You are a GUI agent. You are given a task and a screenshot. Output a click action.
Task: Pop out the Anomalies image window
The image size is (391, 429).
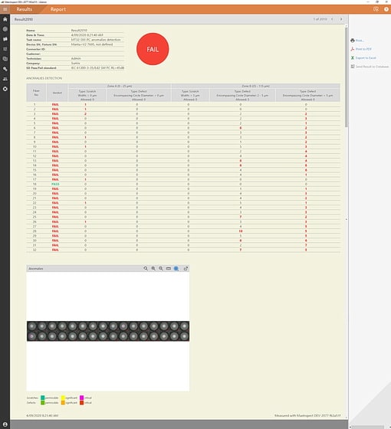pos(186,269)
